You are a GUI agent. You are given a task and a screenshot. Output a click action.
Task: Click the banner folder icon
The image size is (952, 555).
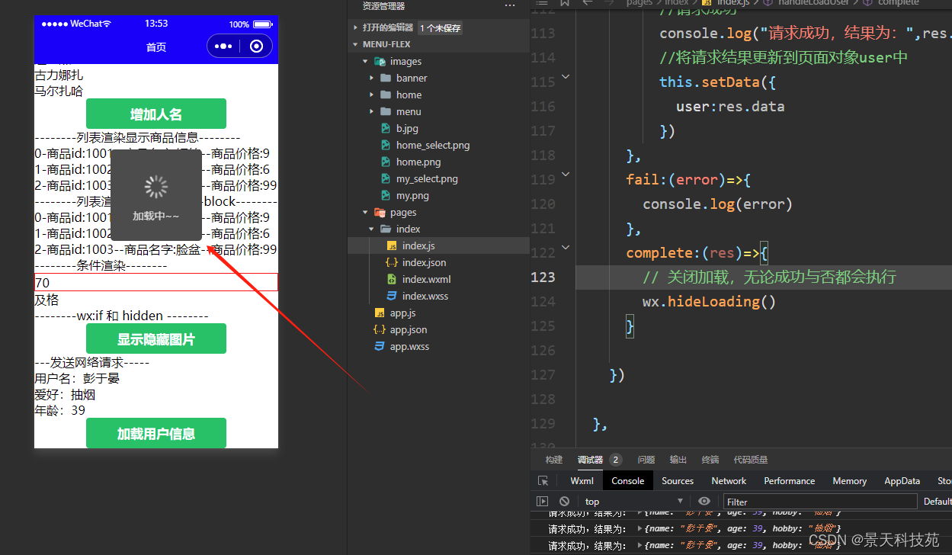pyautogui.click(x=386, y=78)
